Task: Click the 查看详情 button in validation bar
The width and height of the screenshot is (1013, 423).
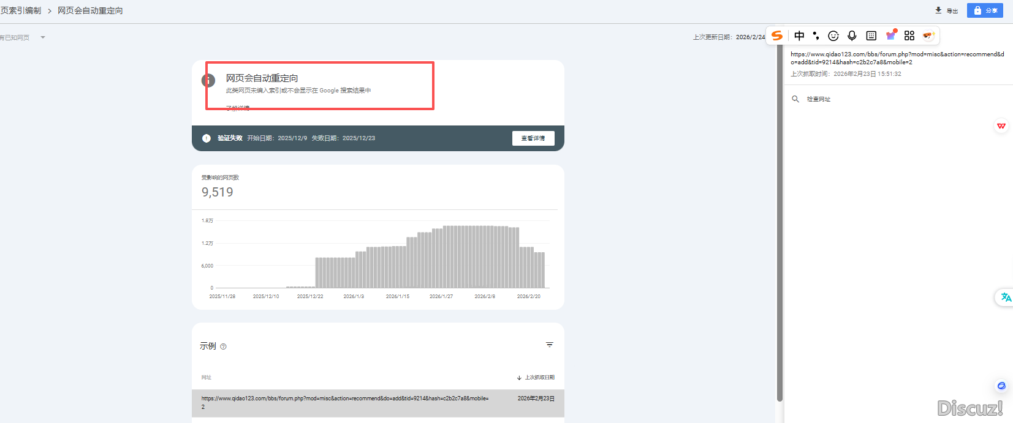Action: click(533, 138)
